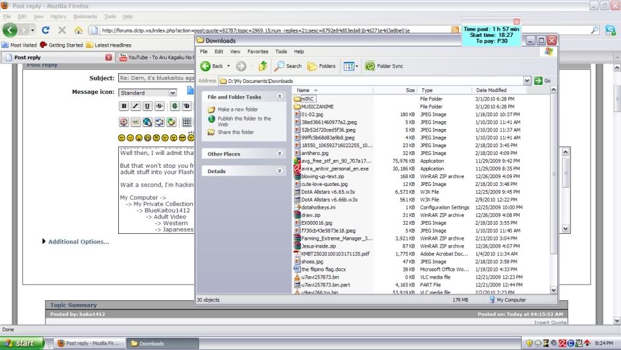Apply Underline formatting in the post editor

pos(147,106)
